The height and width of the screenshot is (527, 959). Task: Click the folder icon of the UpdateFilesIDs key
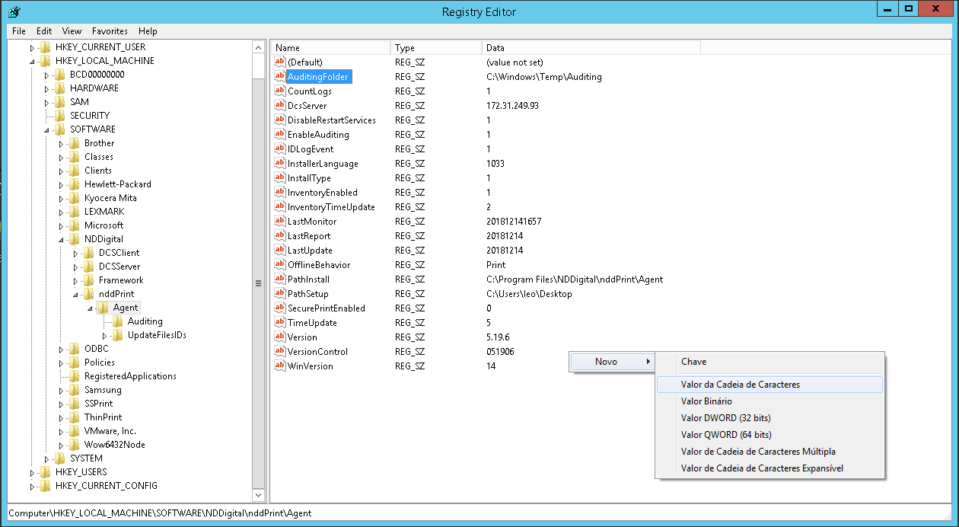[x=116, y=334]
